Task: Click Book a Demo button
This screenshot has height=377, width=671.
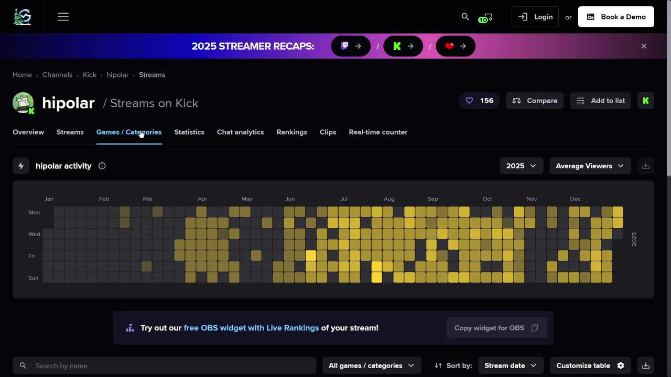Action: coord(616,17)
